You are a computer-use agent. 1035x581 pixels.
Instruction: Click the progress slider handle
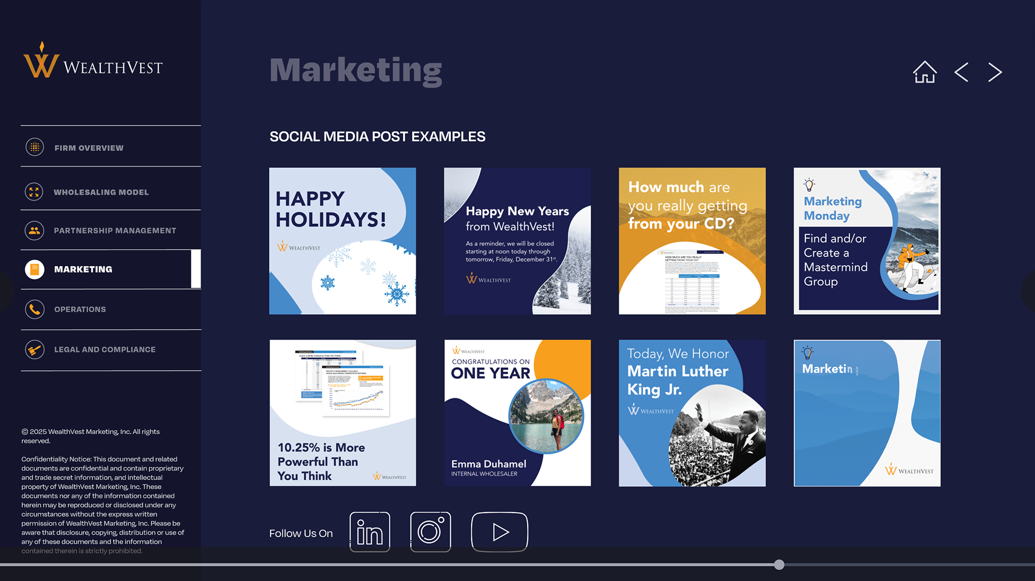point(779,564)
